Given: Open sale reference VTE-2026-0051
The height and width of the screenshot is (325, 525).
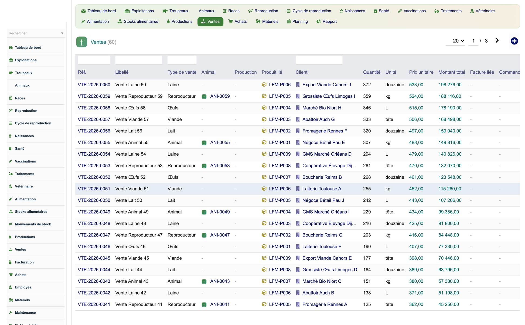Looking at the screenshot, I should [x=94, y=189].
